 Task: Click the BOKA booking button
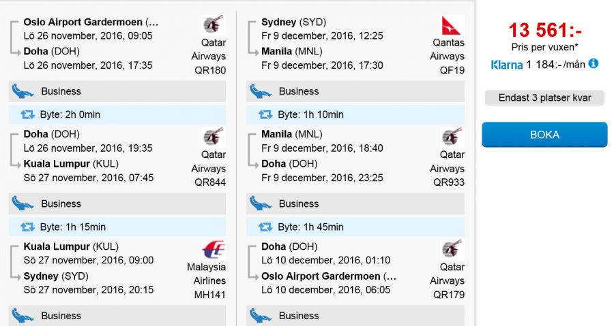point(544,135)
